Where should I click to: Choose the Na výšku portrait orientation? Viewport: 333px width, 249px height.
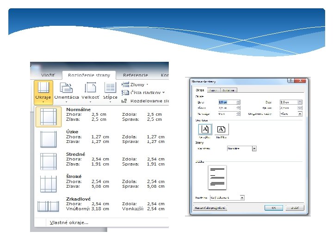205,130
